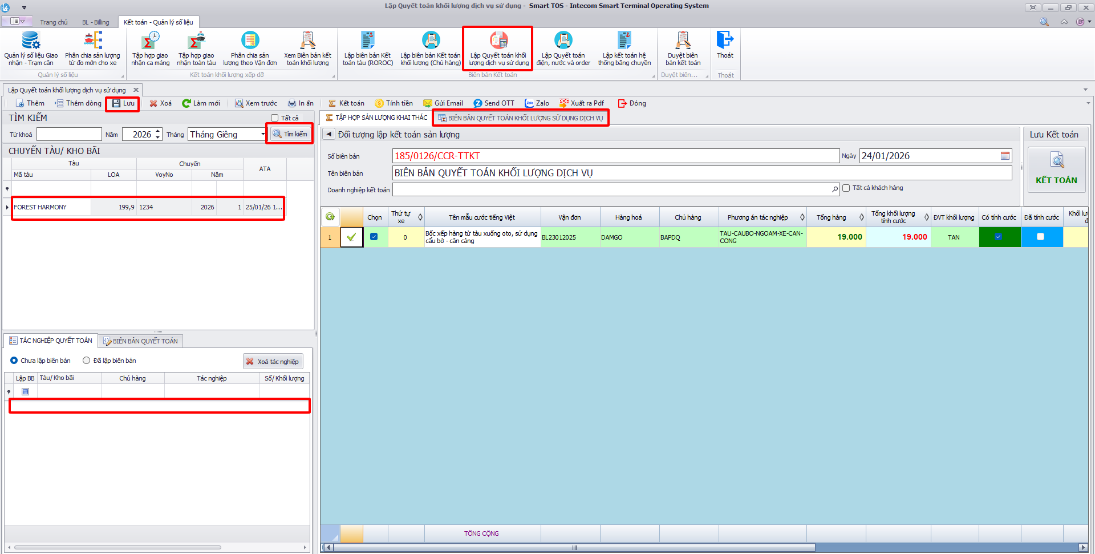Switch to Biên bản quyết toán khối lượng tab
This screenshot has width=1095, height=554.
[x=520, y=118]
